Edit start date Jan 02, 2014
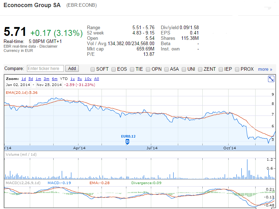 pyautogui.click(x=18, y=85)
